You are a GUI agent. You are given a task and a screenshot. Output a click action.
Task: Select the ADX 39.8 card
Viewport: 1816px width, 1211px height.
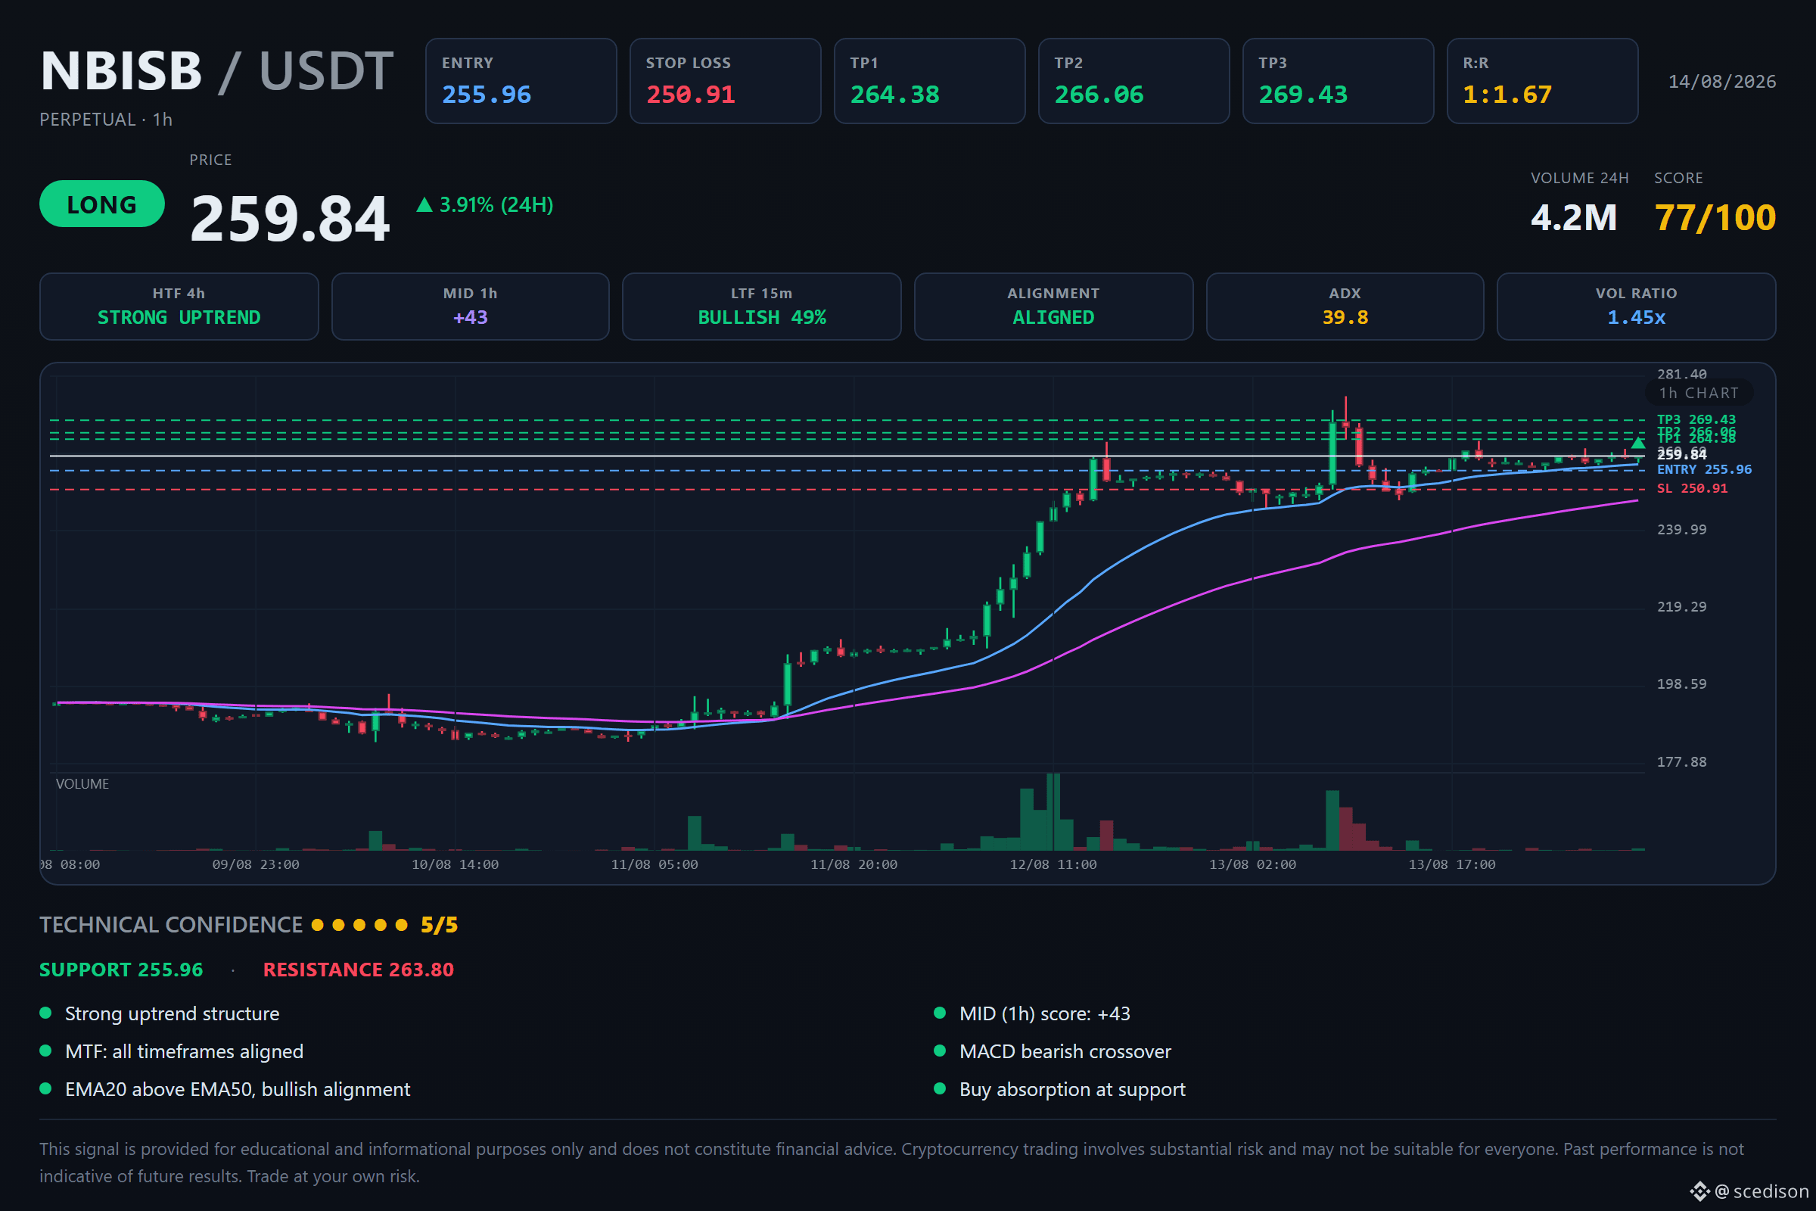(1345, 307)
